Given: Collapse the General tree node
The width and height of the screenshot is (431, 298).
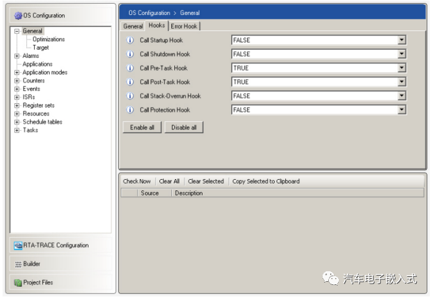Looking at the screenshot, I should click(17, 31).
